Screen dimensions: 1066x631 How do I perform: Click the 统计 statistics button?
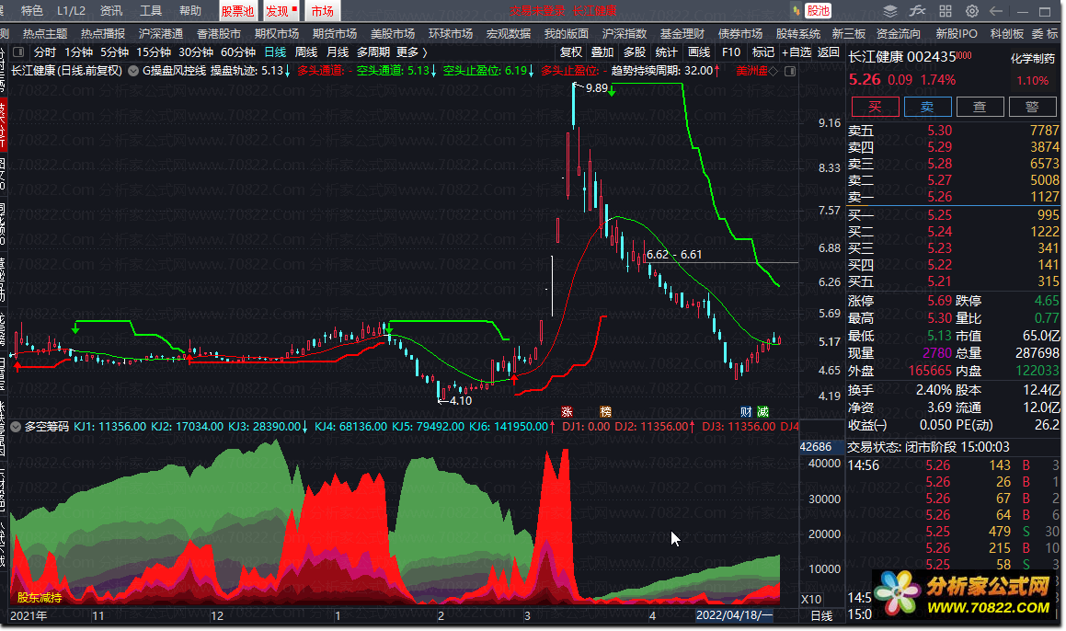point(666,52)
